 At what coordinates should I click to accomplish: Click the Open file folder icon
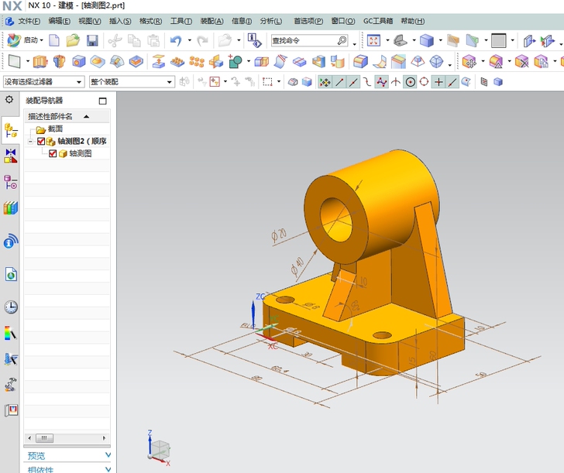[73, 40]
